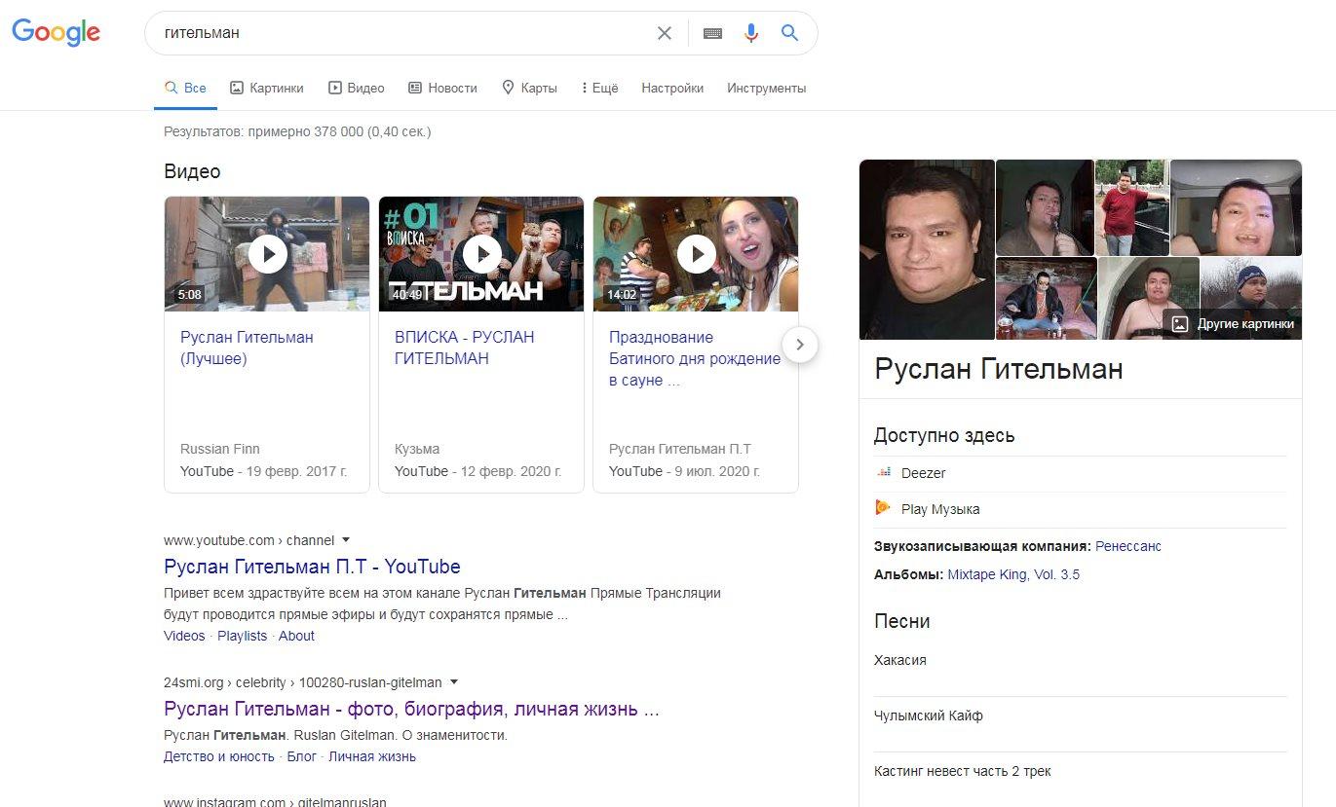The height and width of the screenshot is (807, 1336).
Task: Play the 5:08 Руслан Гительман (Лучшее) video
Action: [x=267, y=254]
